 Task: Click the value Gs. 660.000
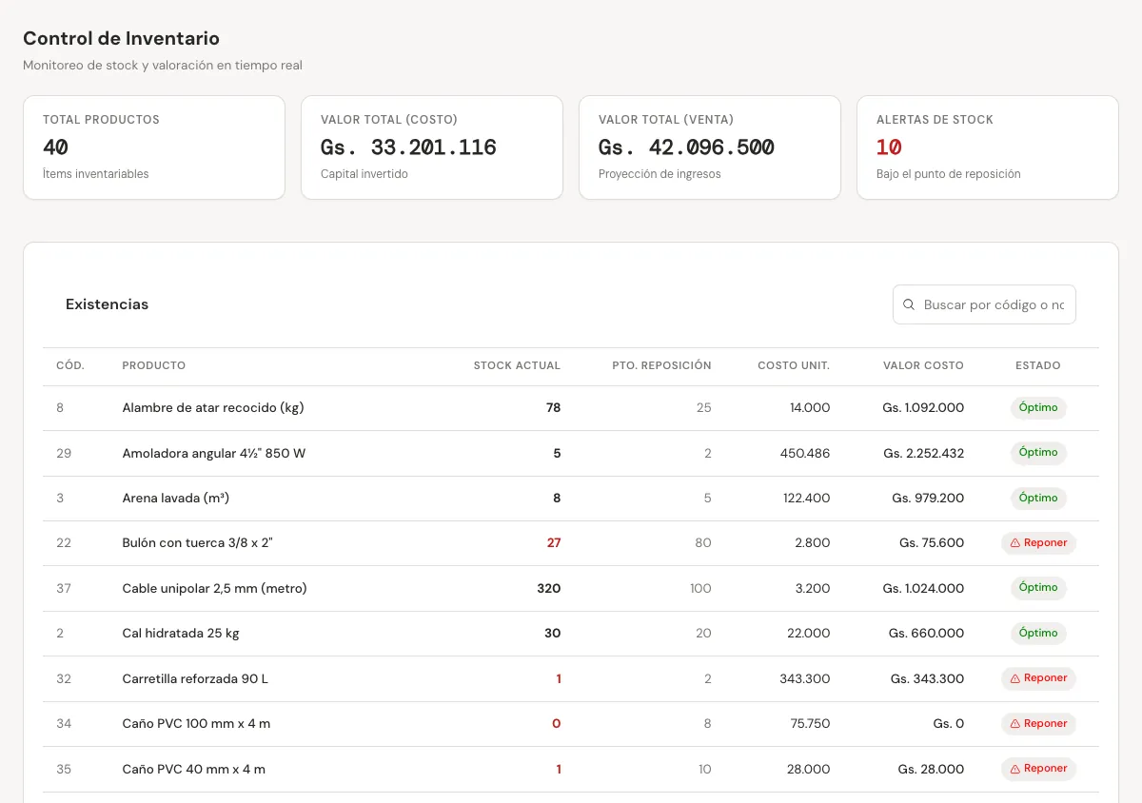pos(926,634)
